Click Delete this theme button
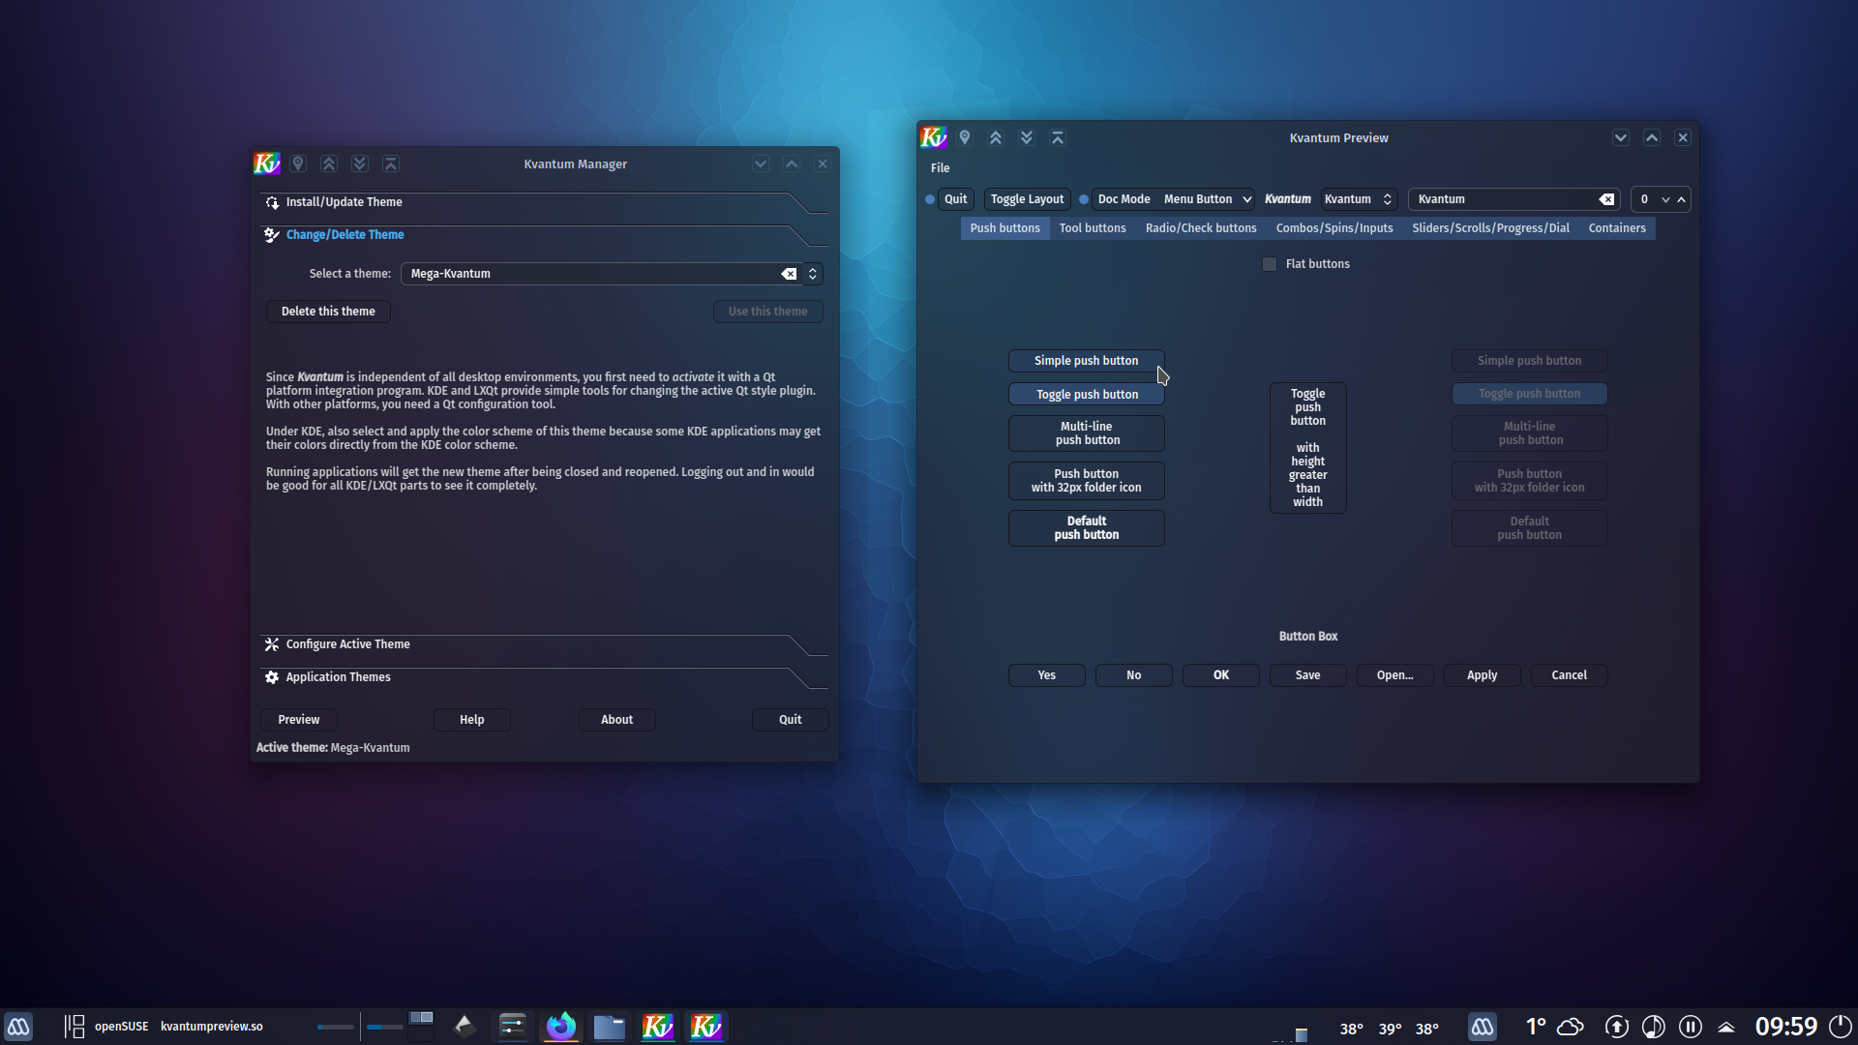 (x=328, y=312)
